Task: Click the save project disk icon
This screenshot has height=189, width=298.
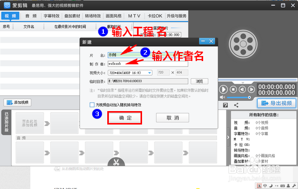Action: (225, 105)
